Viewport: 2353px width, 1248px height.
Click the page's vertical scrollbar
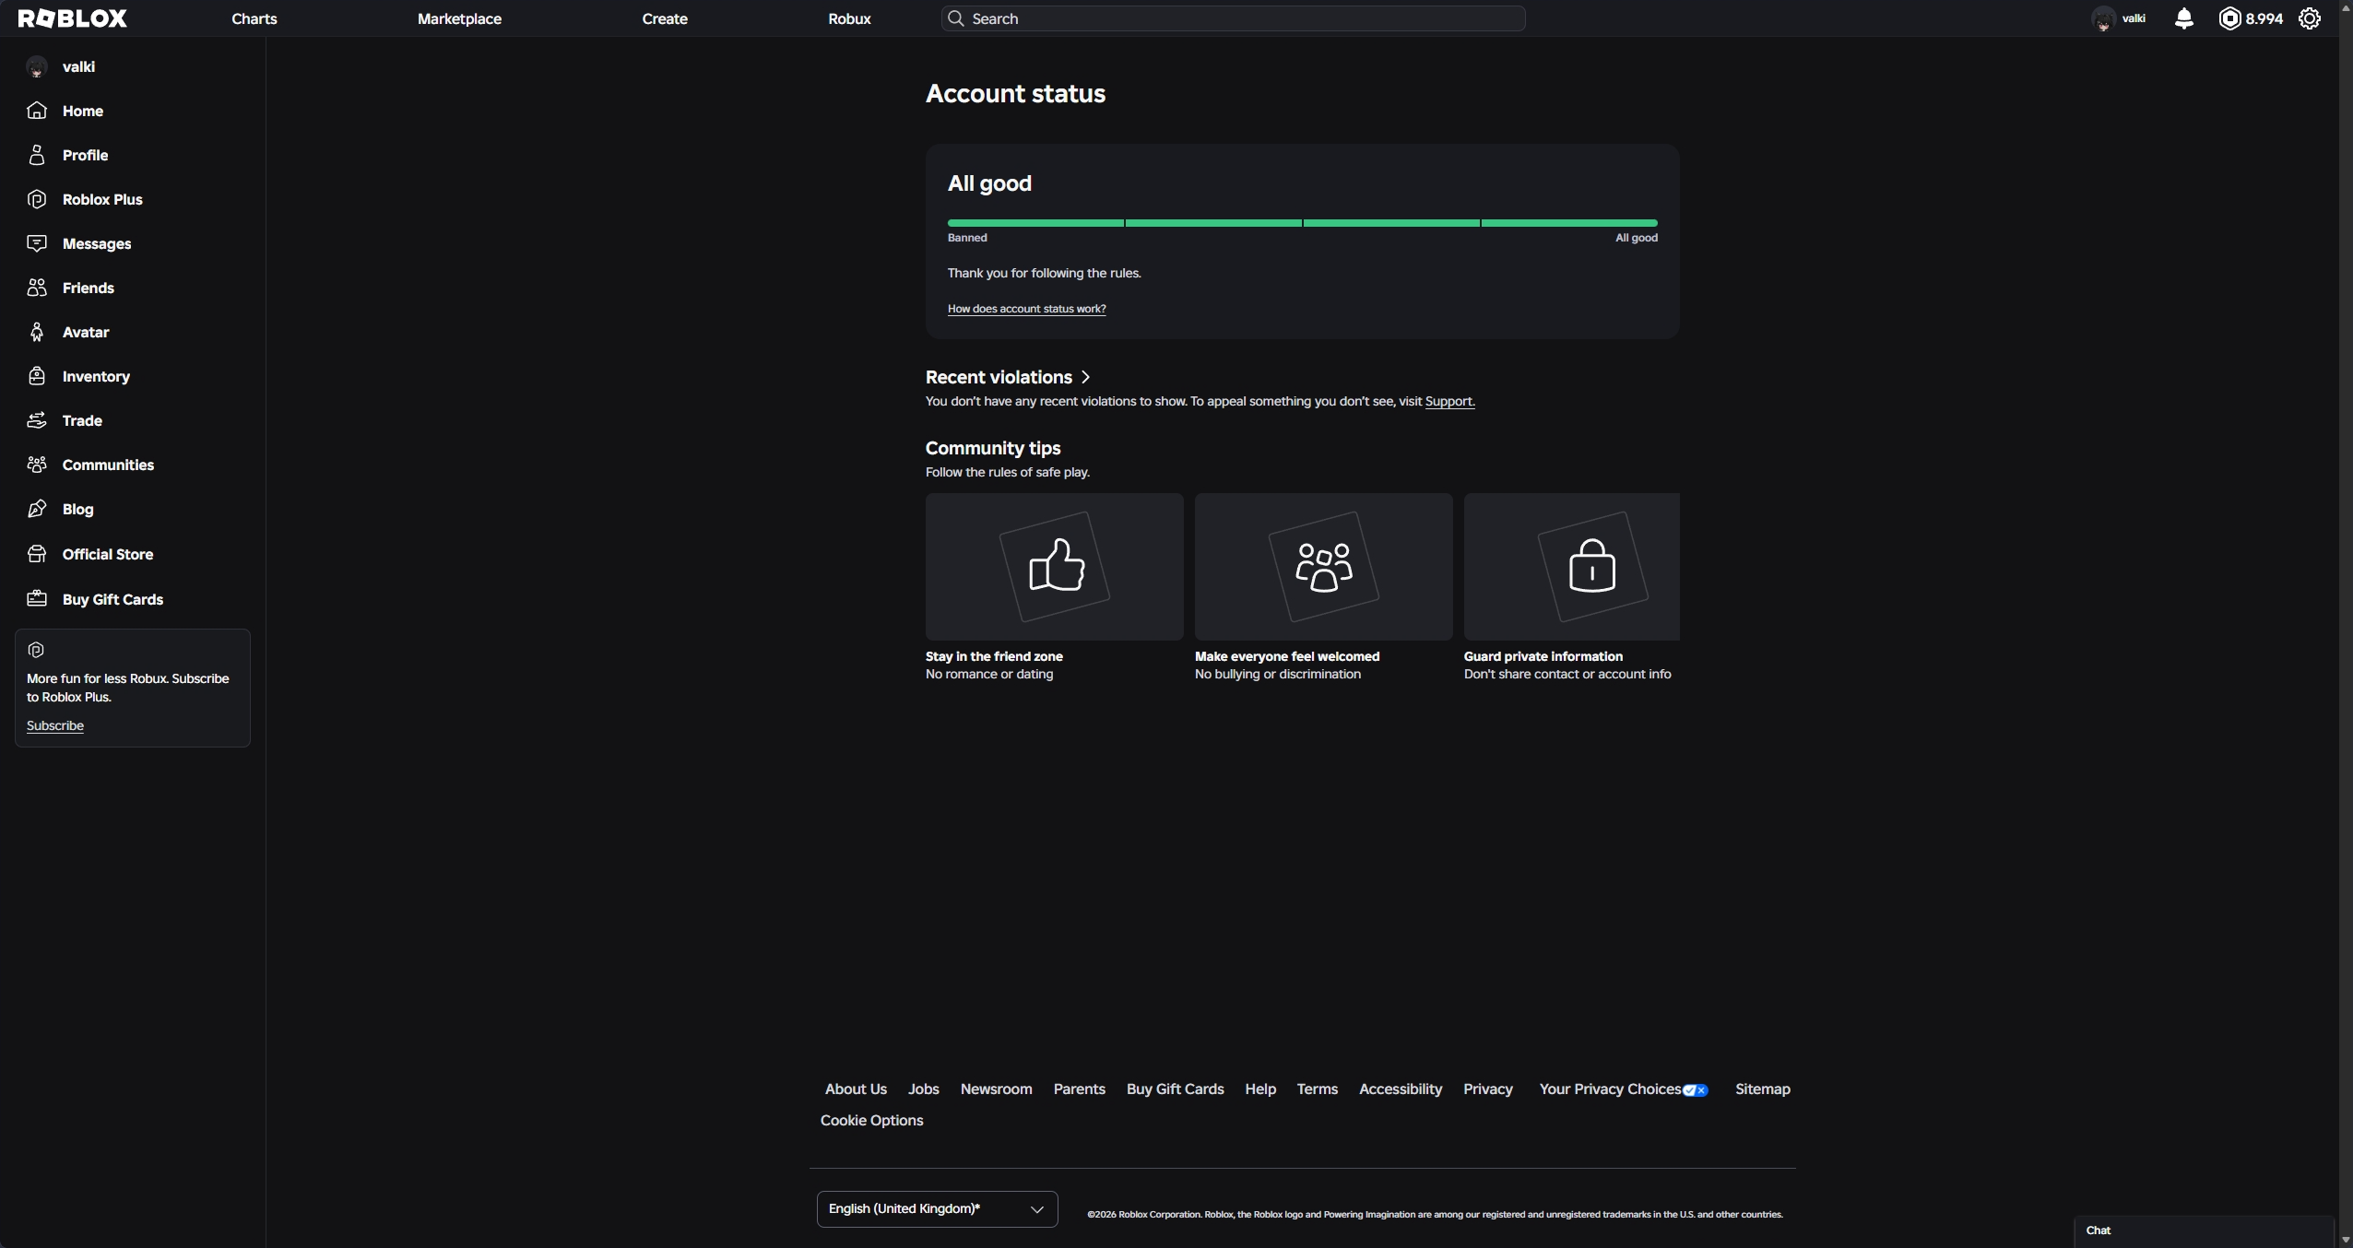2346,624
